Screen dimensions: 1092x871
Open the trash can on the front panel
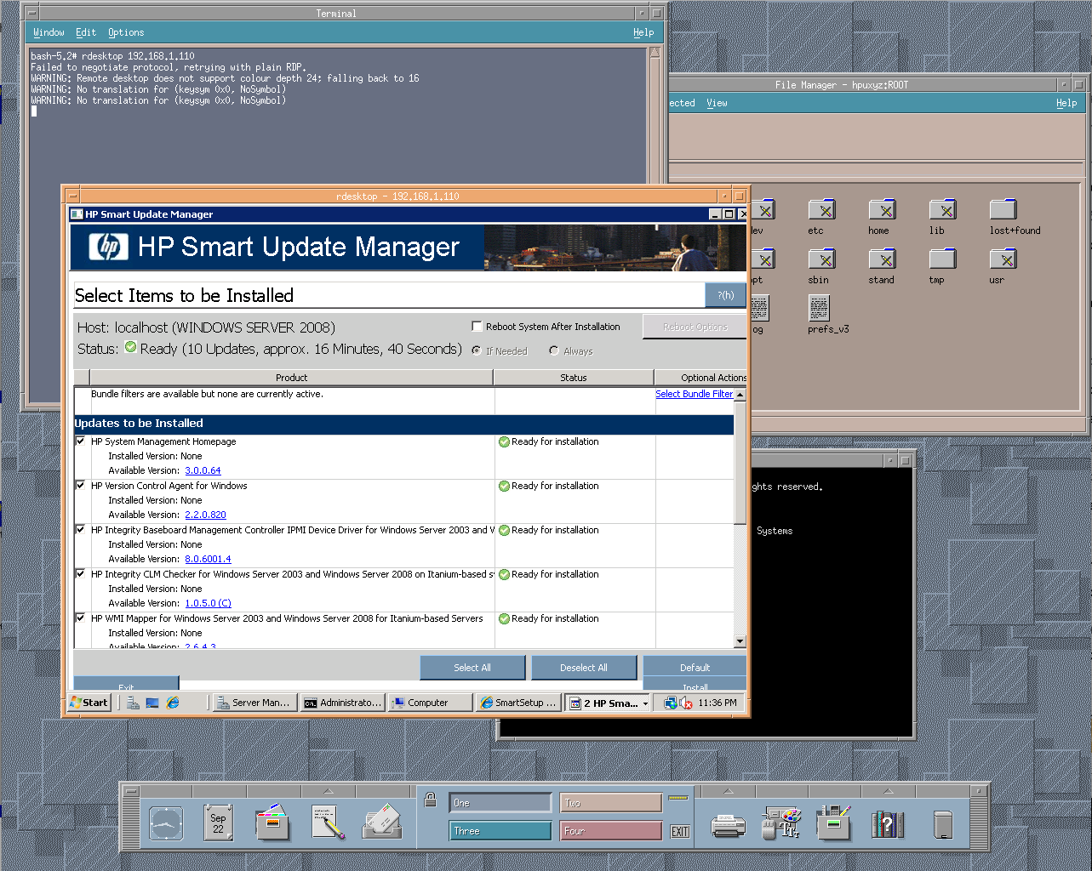(x=943, y=823)
